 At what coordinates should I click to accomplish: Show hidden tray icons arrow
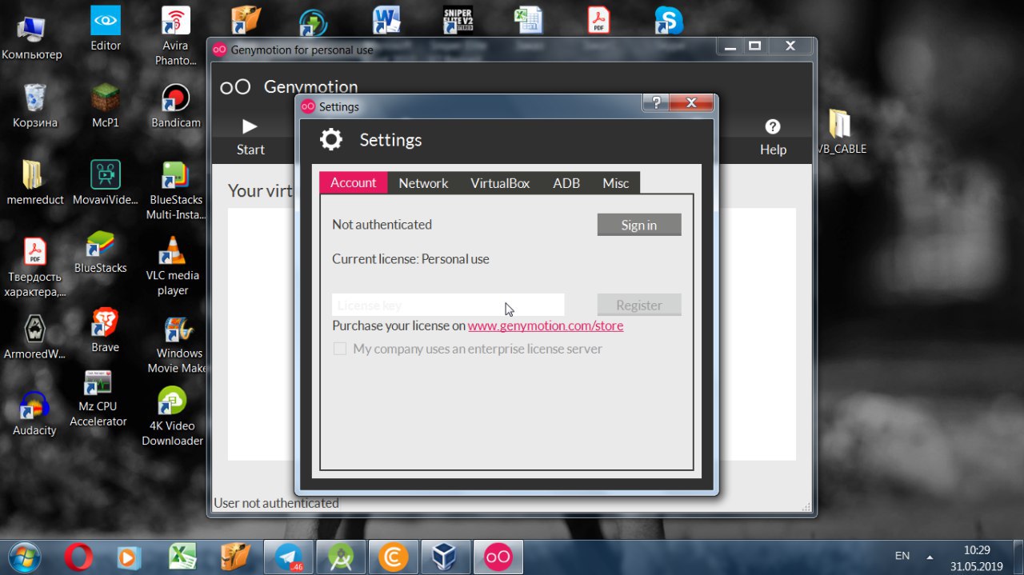click(x=930, y=557)
